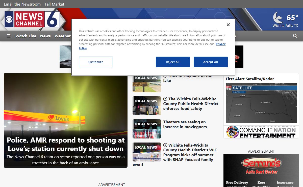Open the Comanche Nation Entertainment banner
The width and height of the screenshot is (303, 187).
(x=261, y=132)
